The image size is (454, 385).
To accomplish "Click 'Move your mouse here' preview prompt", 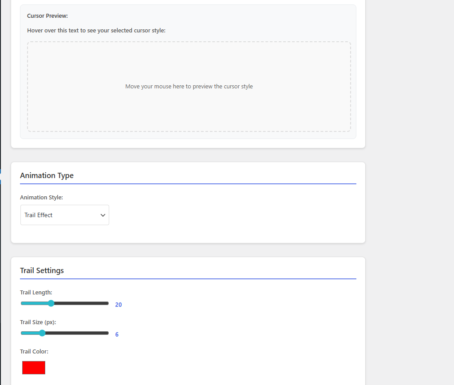I will click(189, 86).
